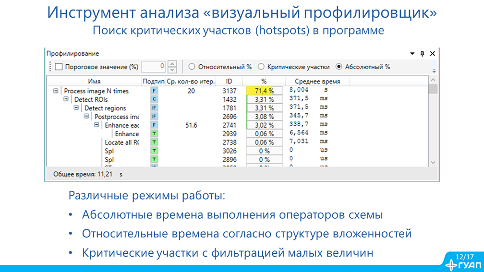484x272 pixels.
Task: Select the Относительный % radio button
Action: point(192,67)
